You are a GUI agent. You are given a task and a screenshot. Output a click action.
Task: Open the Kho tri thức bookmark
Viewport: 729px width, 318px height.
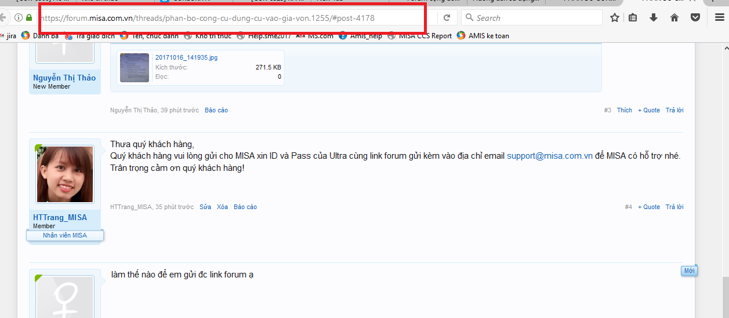[208, 36]
